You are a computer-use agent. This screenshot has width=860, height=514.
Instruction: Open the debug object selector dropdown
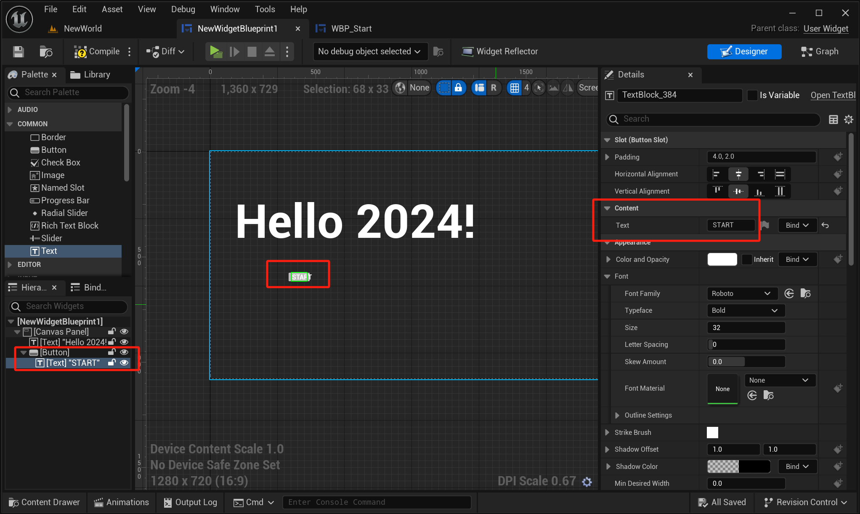point(369,51)
